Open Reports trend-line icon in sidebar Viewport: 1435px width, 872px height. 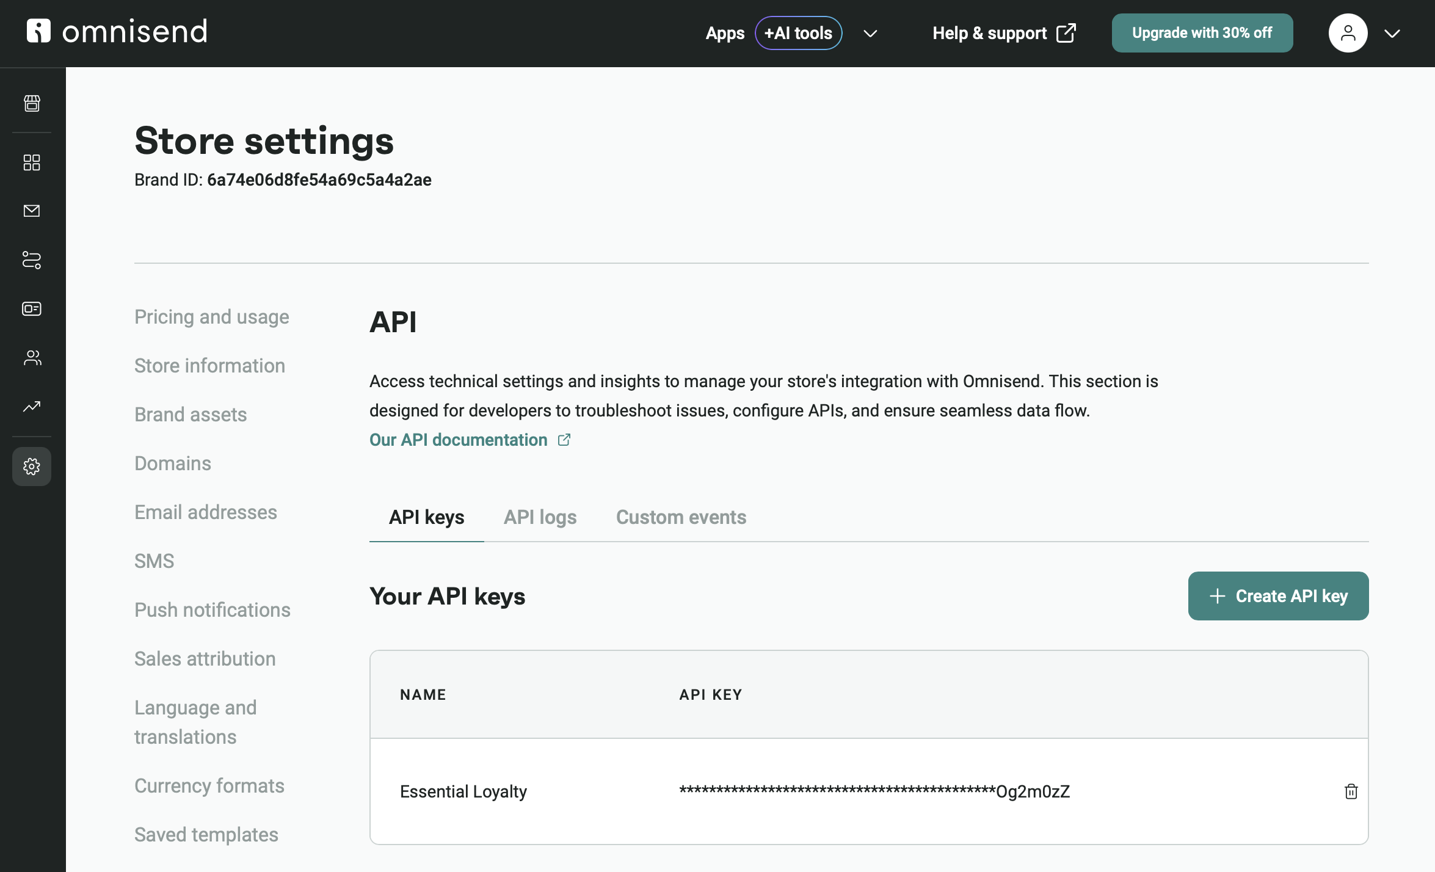(32, 407)
